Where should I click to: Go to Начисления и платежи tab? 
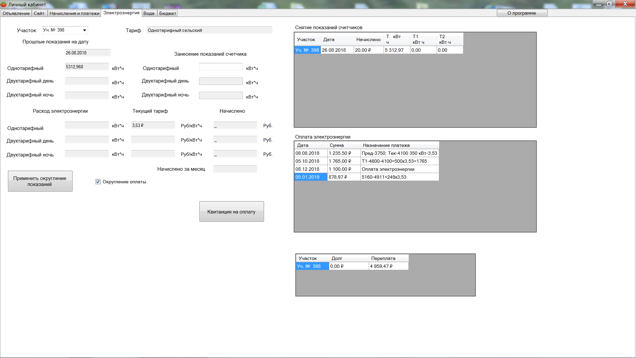pos(74,13)
